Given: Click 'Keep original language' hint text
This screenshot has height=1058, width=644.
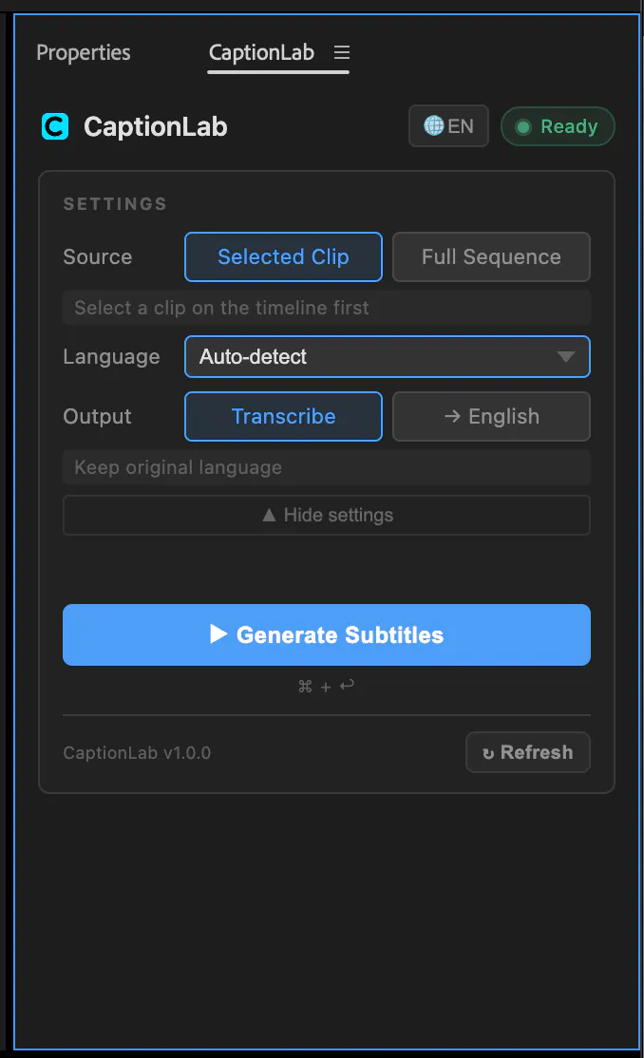Looking at the screenshot, I should click(327, 467).
